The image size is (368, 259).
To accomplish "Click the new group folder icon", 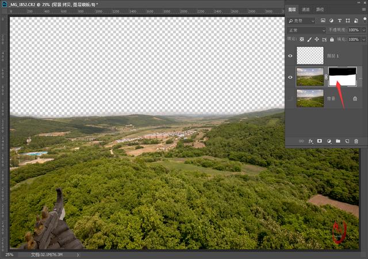I will [x=338, y=141].
